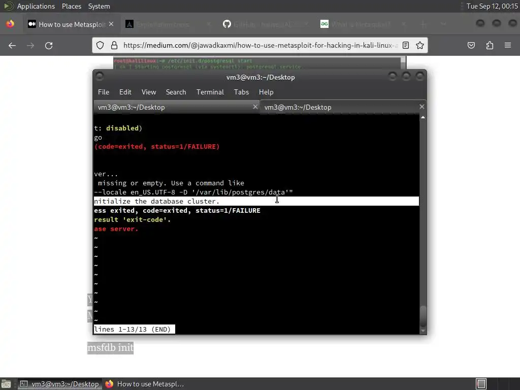This screenshot has width=520, height=390.
Task: Reload the Medium page
Action: tap(49, 45)
